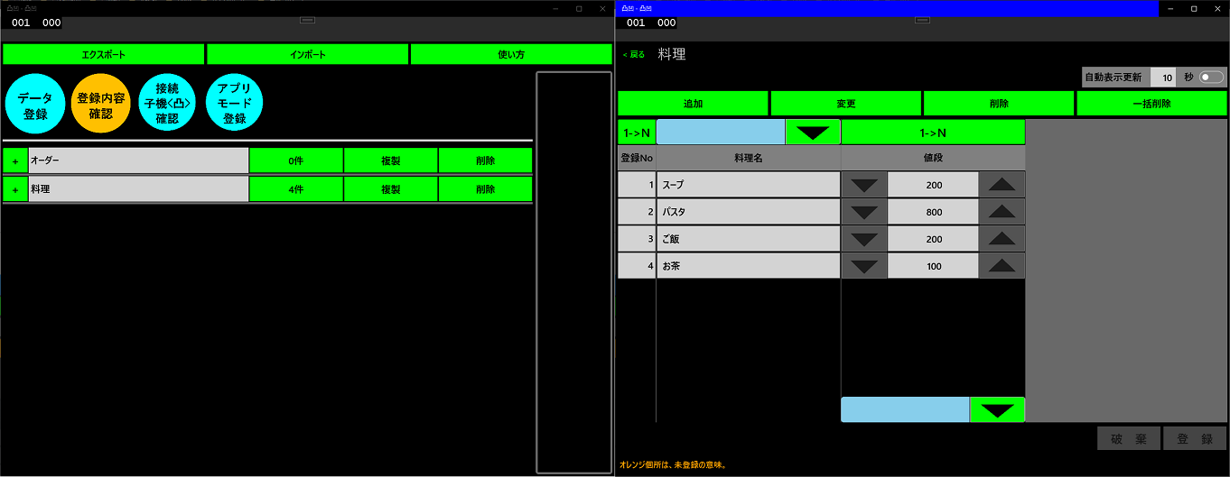Screen dimensions: 1230x477
Task: Toggle the 自動表示更新 switch
Action: [x=1211, y=78]
